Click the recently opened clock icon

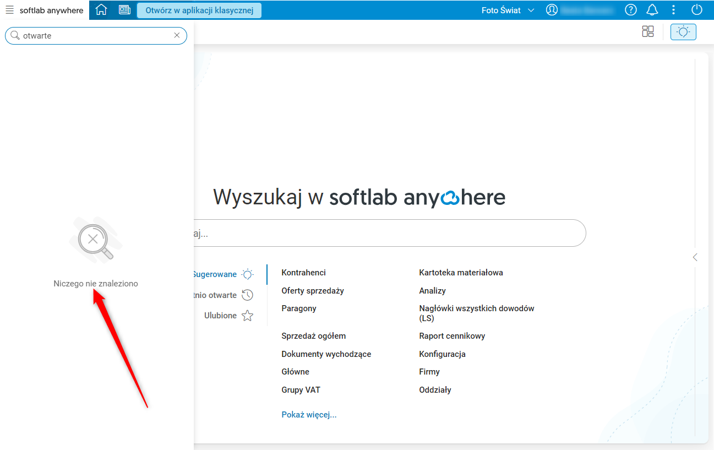tap(248, 295)
